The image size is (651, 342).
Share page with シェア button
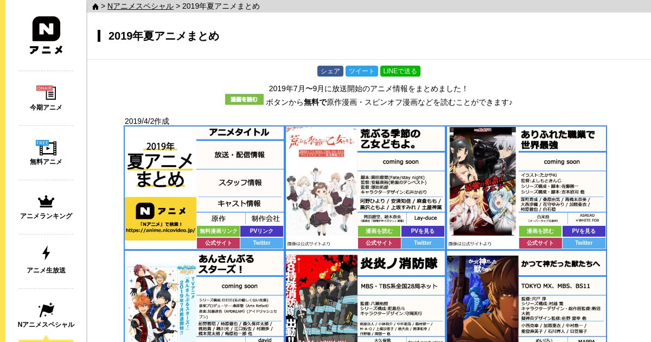tap(330, 71)
